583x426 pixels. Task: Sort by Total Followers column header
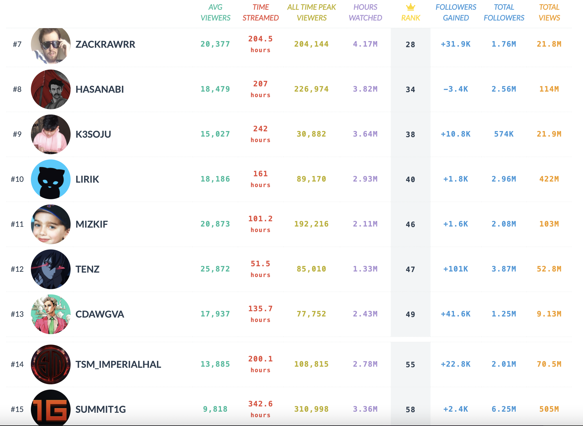pos(504,12)
